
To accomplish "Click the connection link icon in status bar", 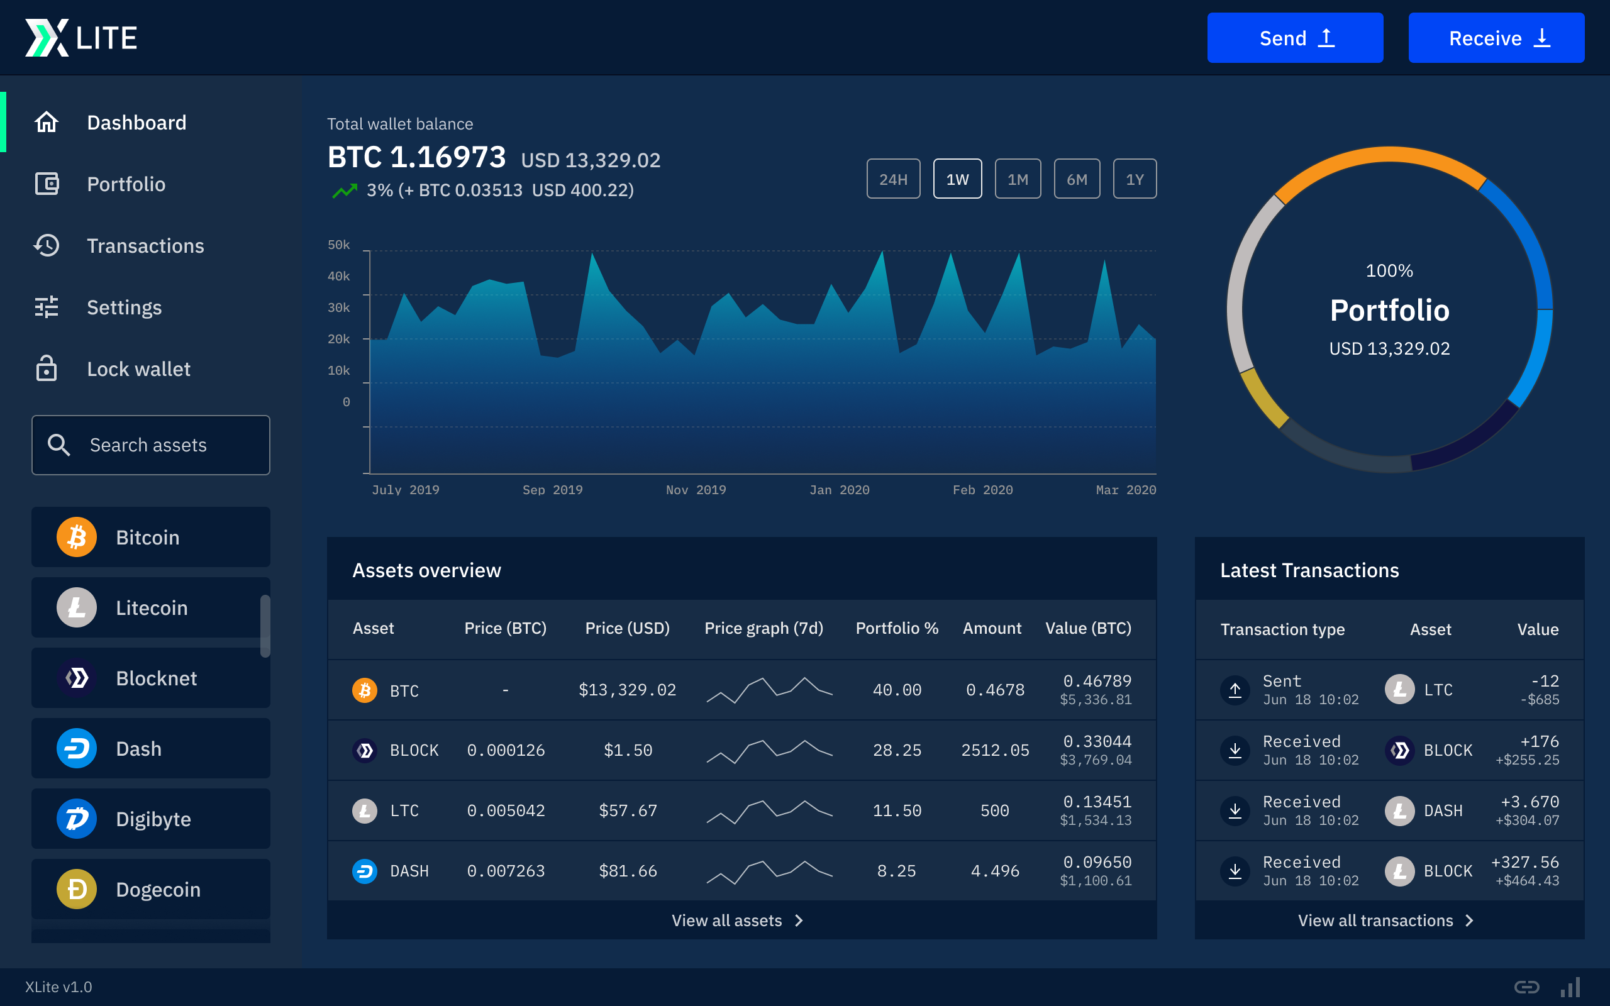I will (x=1526, y=987).
